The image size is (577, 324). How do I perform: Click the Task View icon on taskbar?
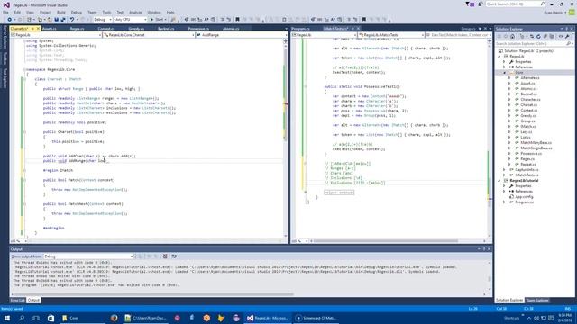(36, 318)
